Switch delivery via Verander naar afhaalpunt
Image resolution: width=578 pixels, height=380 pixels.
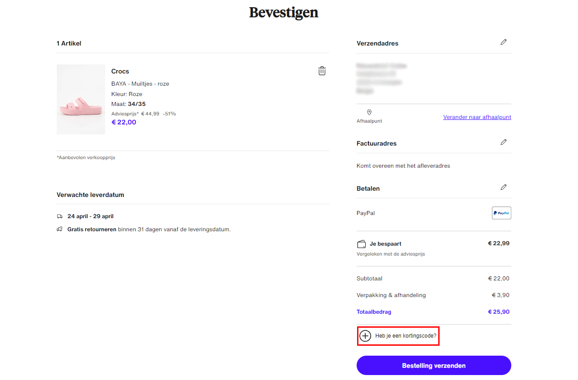(x=477, y=117)
